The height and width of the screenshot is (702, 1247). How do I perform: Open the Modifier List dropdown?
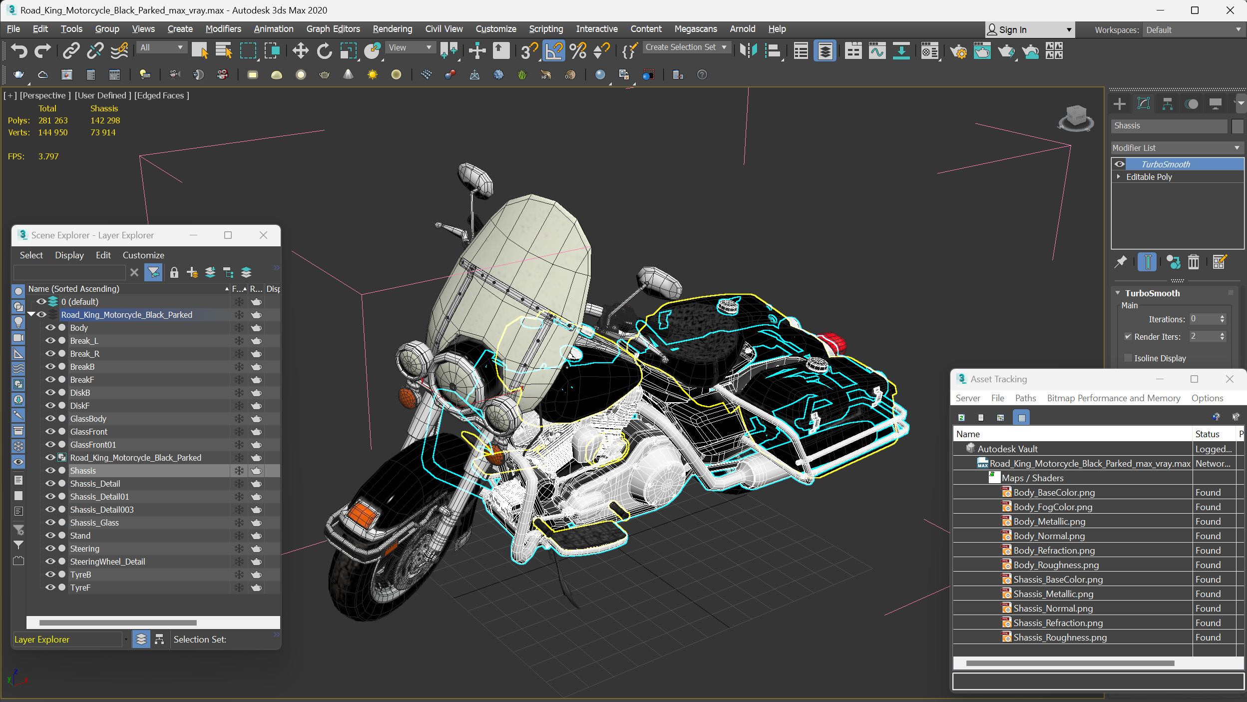tap(1177, 148)
